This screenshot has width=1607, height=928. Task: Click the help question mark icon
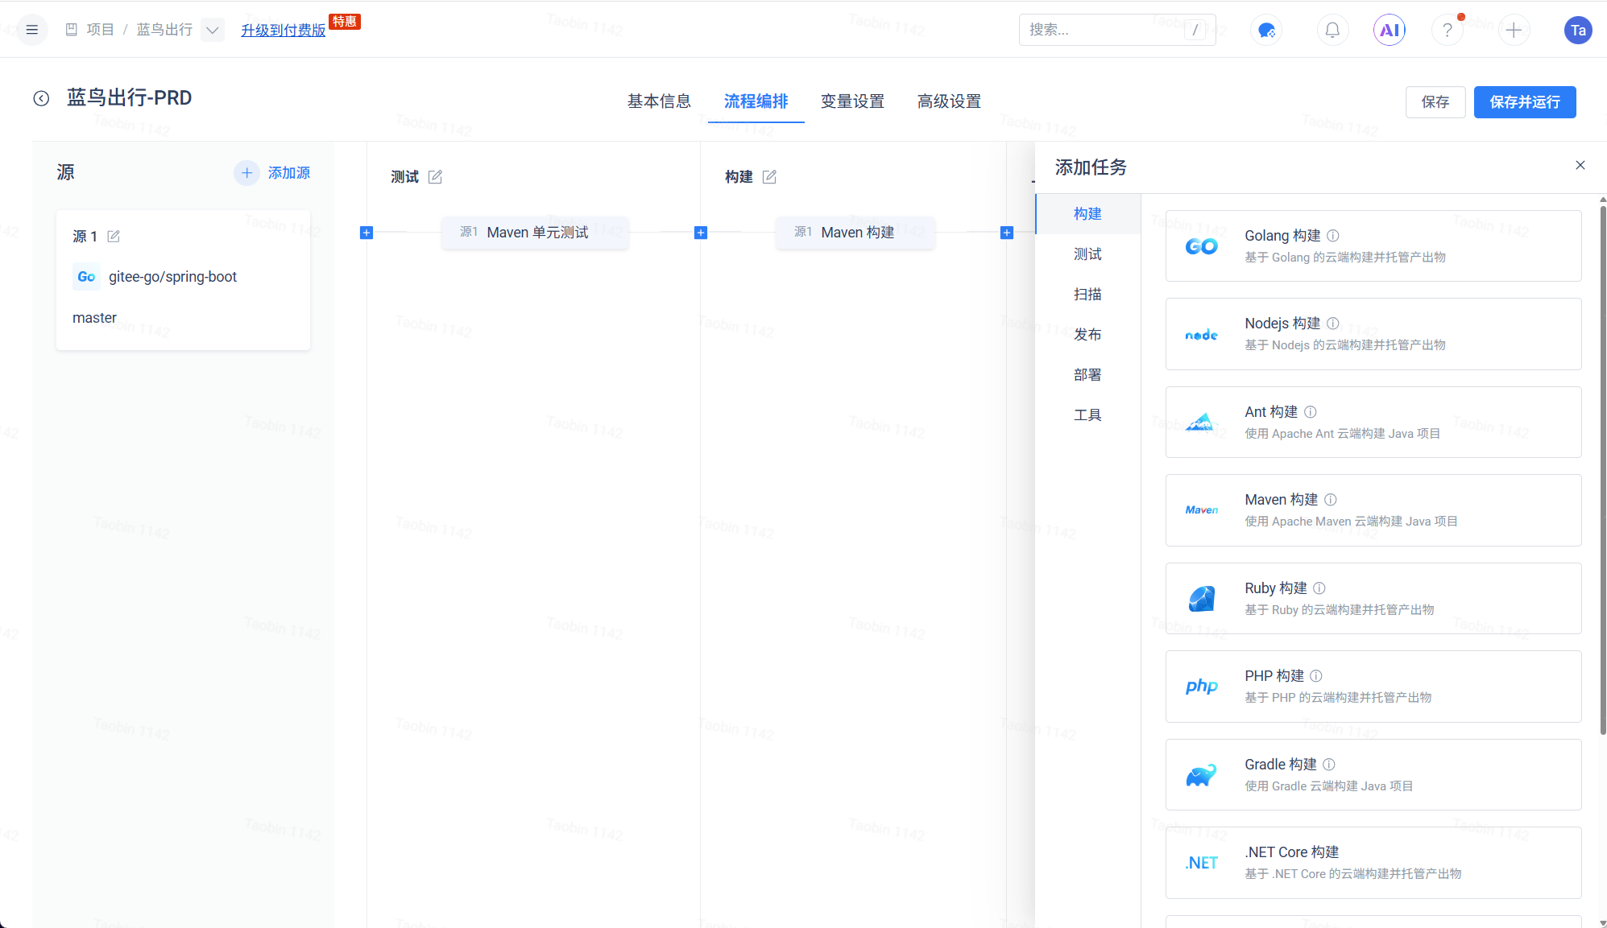click(1448, 30)
